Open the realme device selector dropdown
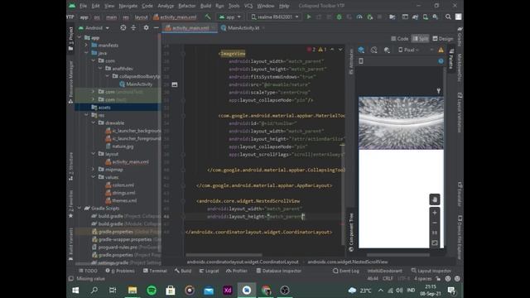Screen dimensions: 530x298 tap(274, 17)
